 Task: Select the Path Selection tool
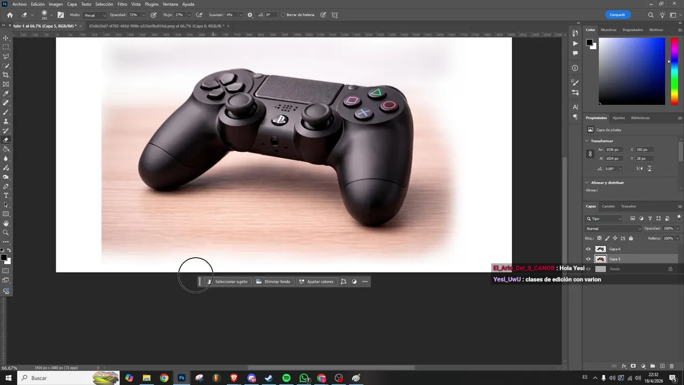(6, 205)
